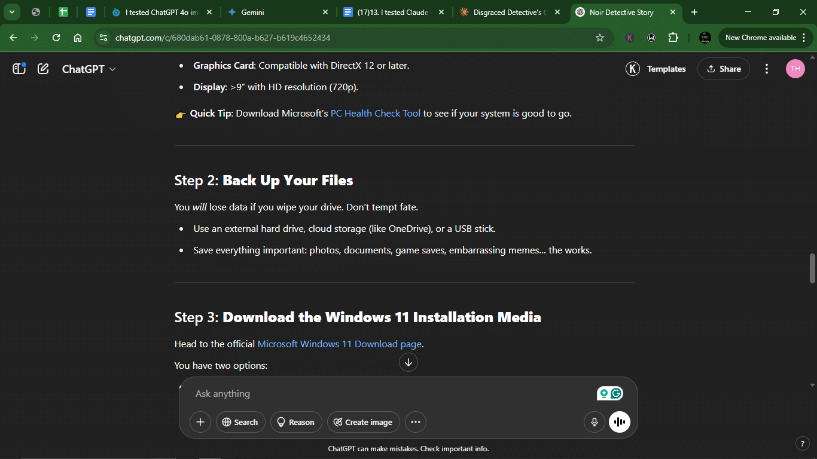Open the ChatGPT sidebar toggle icon

tap(19, 69)
